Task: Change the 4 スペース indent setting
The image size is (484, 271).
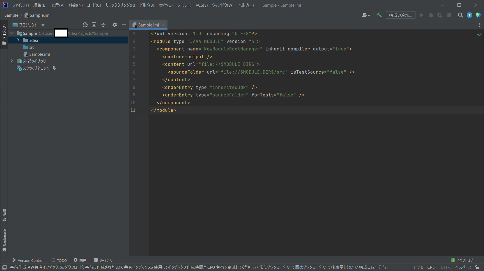Action: (463, 267)
